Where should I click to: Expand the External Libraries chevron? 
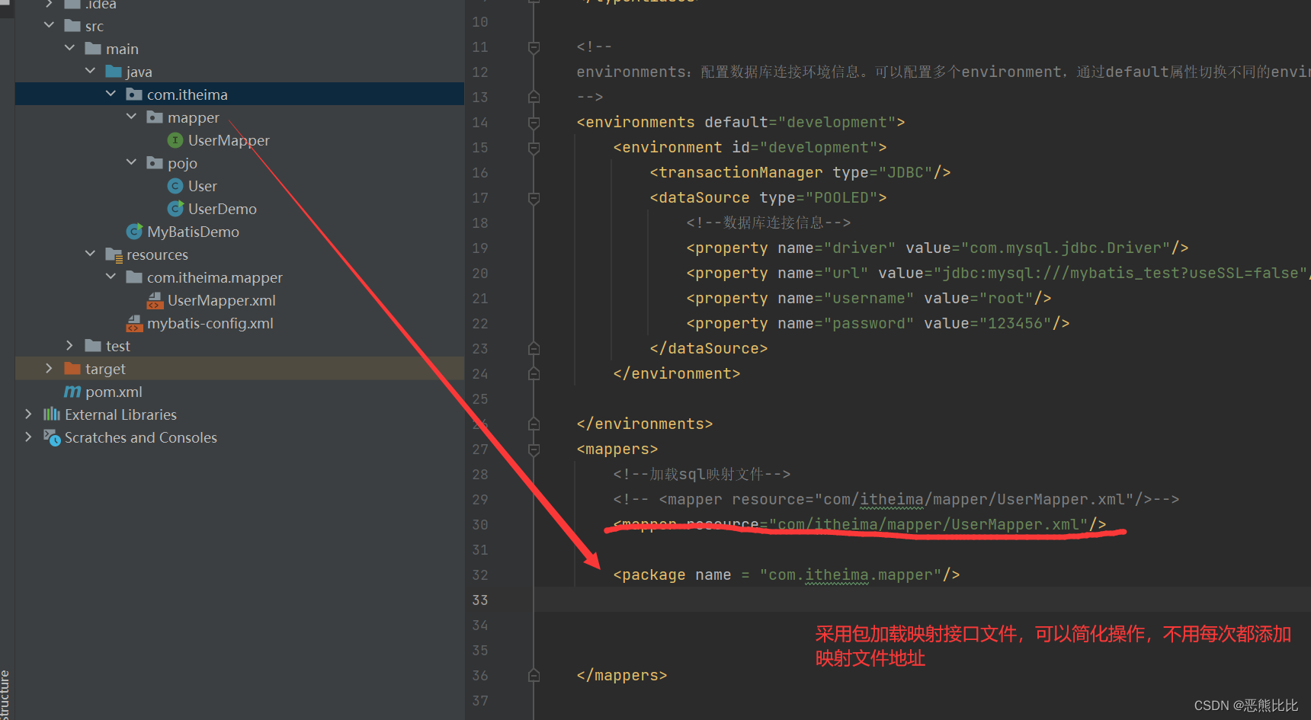pos(29,414)
